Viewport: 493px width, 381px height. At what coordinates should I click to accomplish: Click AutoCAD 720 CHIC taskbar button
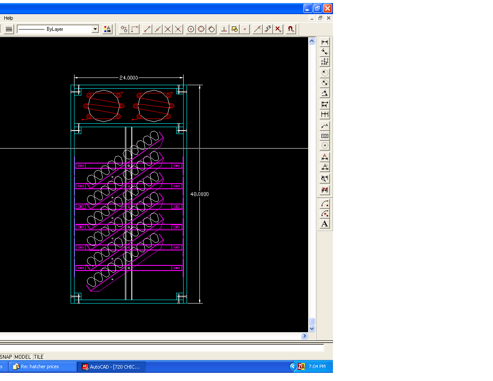point(112,366)
